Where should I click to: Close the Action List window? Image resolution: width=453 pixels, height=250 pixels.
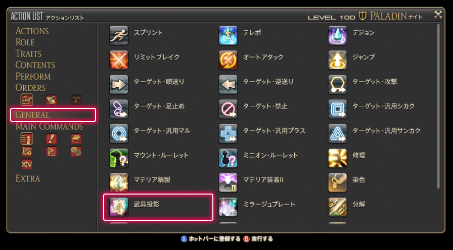[438, 15]
